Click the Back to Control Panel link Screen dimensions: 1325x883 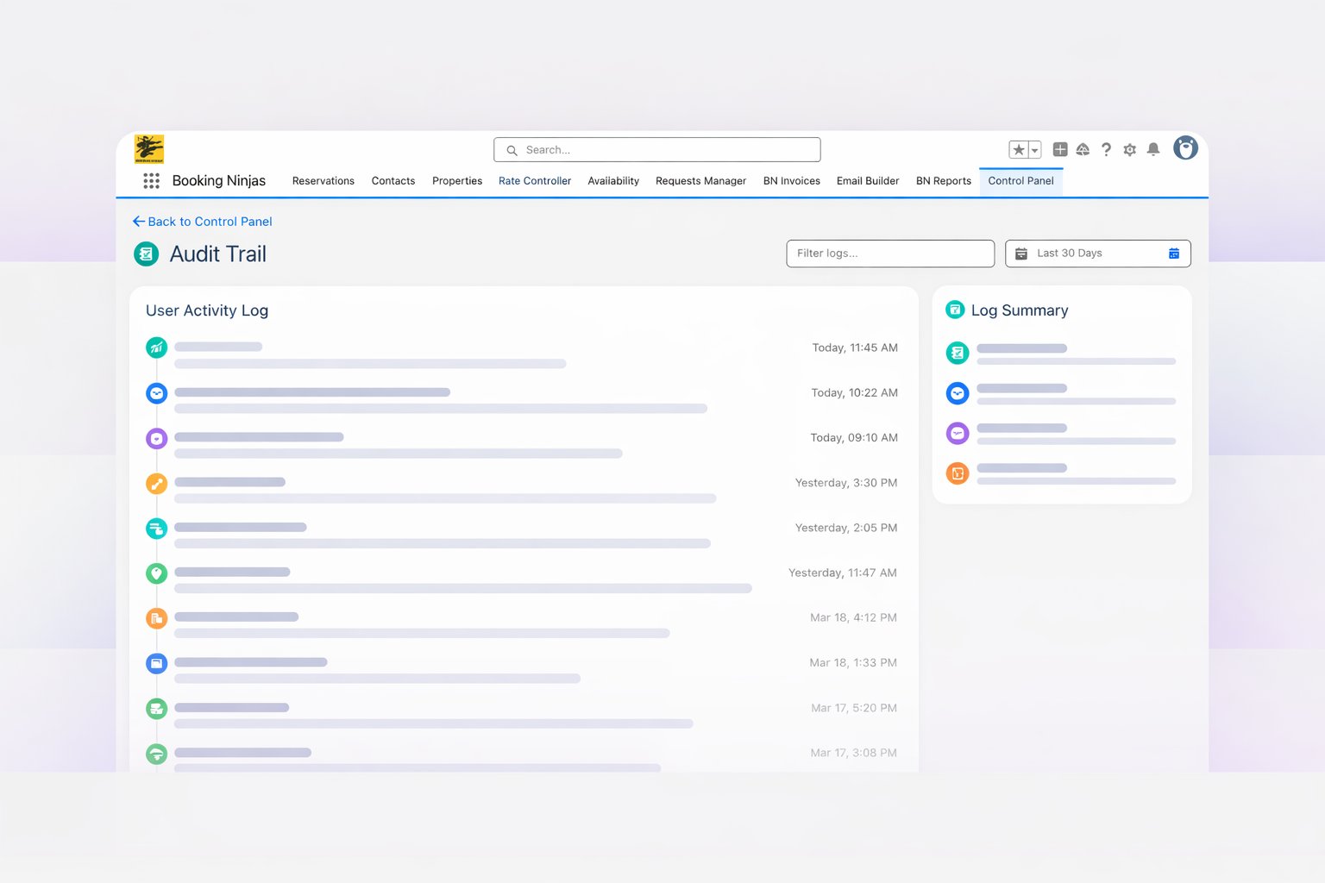[203, 222]
